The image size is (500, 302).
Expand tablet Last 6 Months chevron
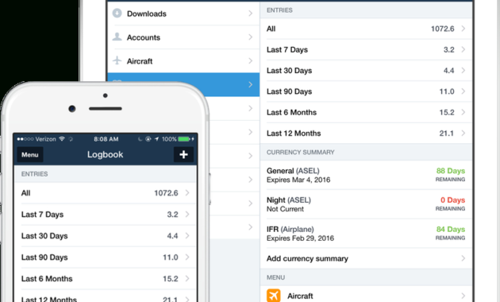pyautogui.click(x=463, y=112)
